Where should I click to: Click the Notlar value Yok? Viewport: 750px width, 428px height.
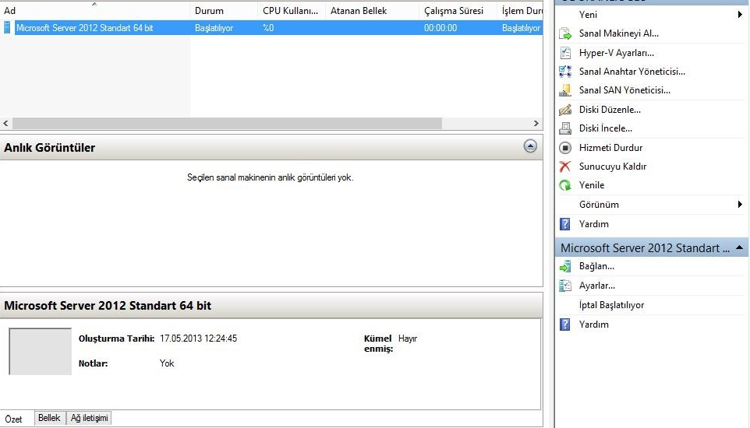167,363
